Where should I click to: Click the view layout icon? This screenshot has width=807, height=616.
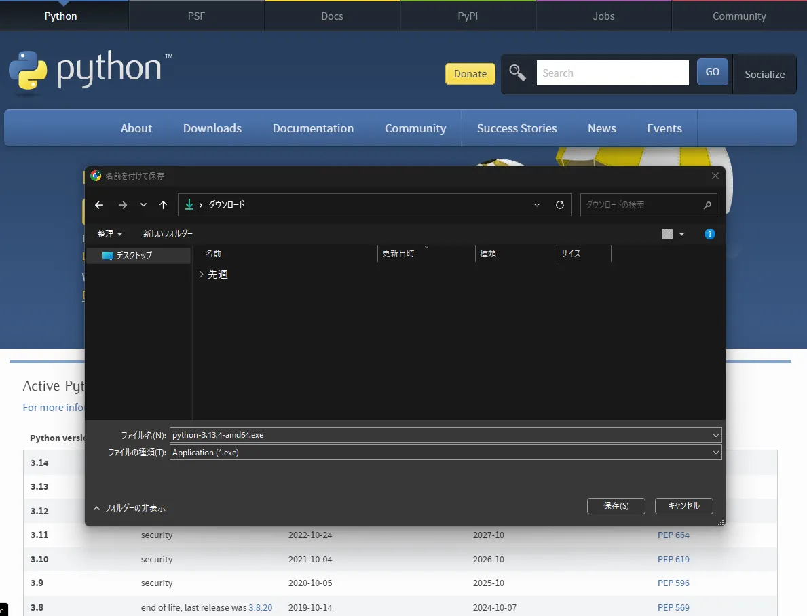(667, 234)
